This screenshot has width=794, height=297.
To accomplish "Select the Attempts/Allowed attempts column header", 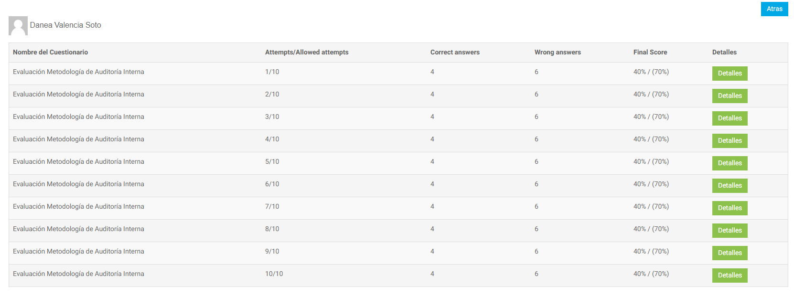I will pos(307,53).
